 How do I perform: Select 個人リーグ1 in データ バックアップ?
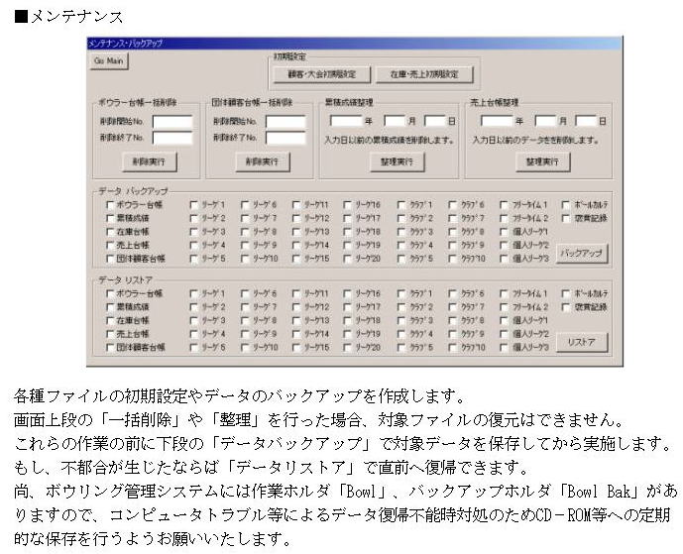click(x=505, y=232)
